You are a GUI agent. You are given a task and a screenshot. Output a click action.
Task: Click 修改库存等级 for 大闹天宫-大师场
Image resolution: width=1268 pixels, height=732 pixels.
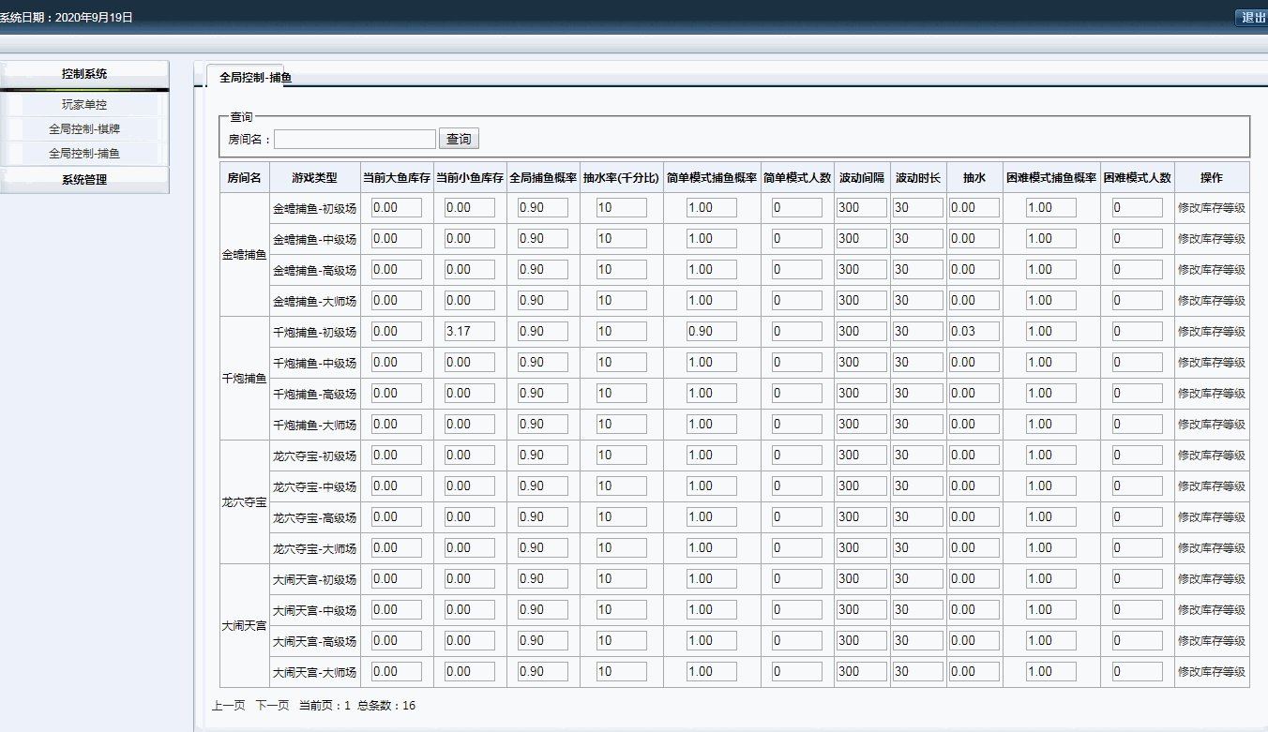point(1211,672)
